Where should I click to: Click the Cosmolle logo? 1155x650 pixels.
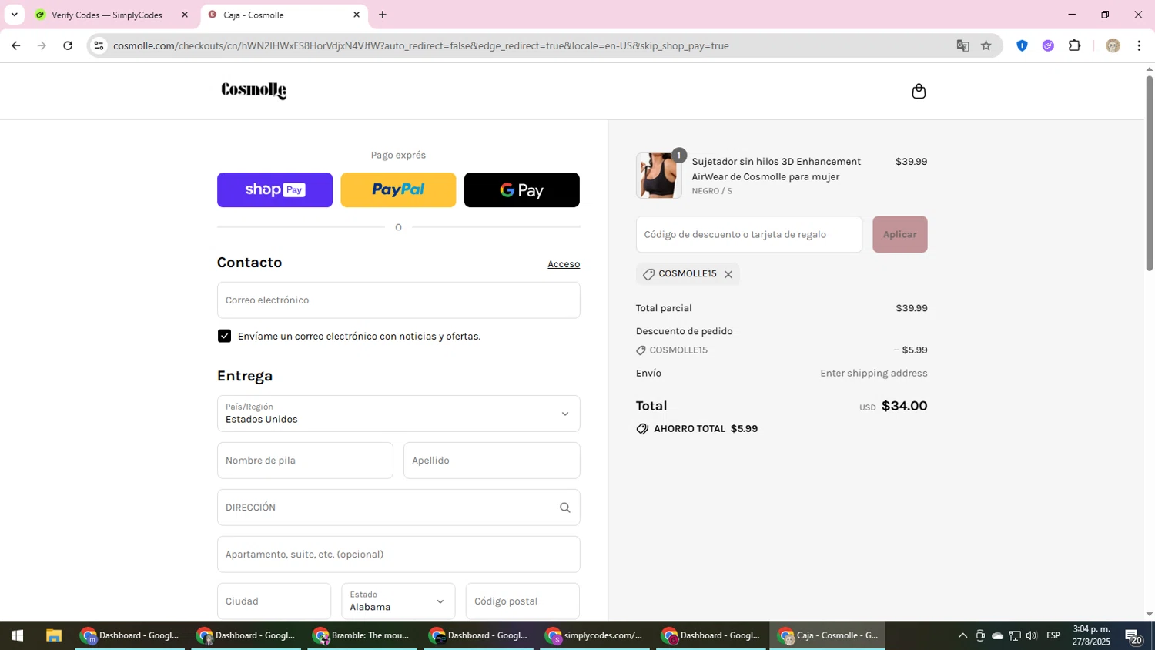[254, 91]
